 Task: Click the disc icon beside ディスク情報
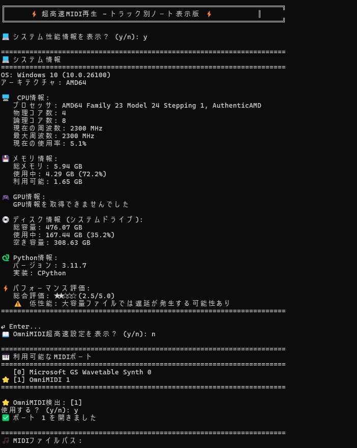click(6, 219)
